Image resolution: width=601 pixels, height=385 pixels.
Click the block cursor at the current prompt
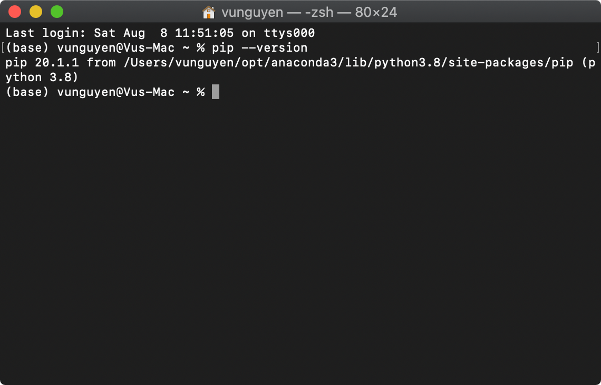216,92
